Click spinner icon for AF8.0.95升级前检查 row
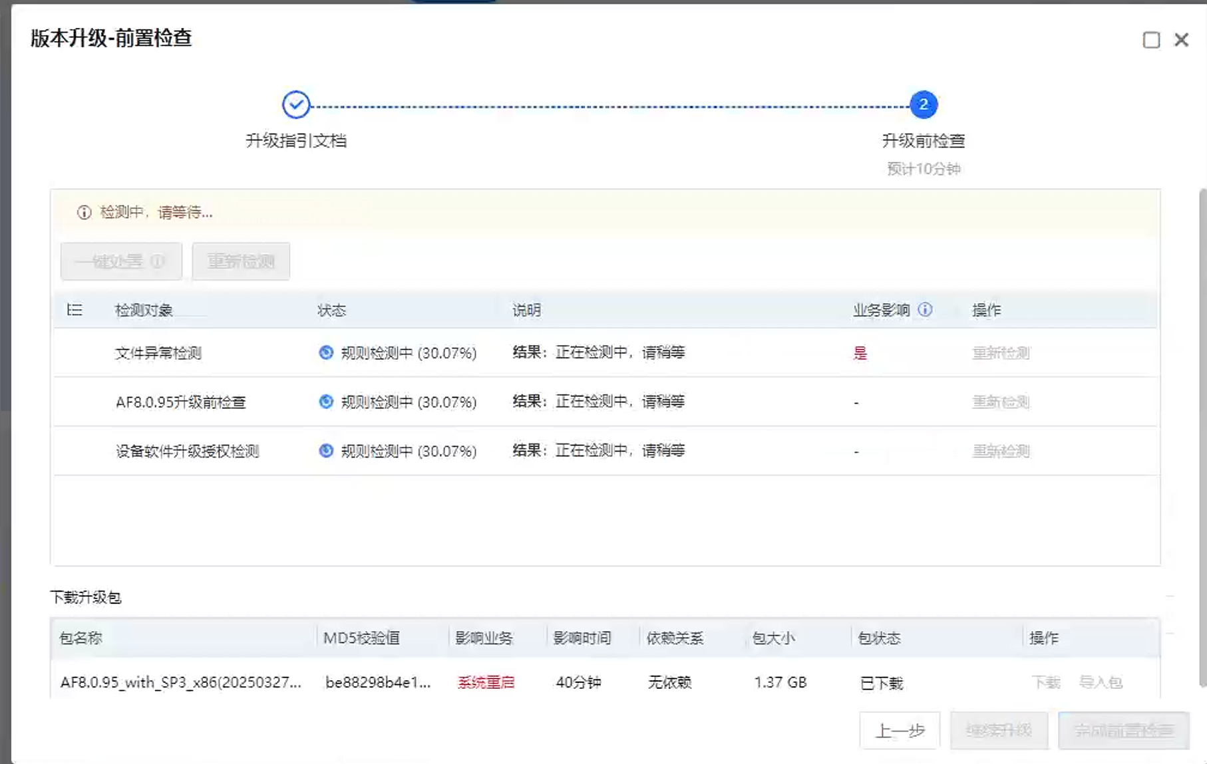 click(326, 402)
